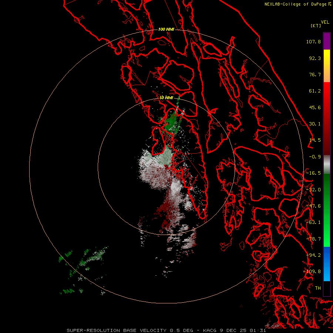Click the 45.6 velocity scale value

315,107
